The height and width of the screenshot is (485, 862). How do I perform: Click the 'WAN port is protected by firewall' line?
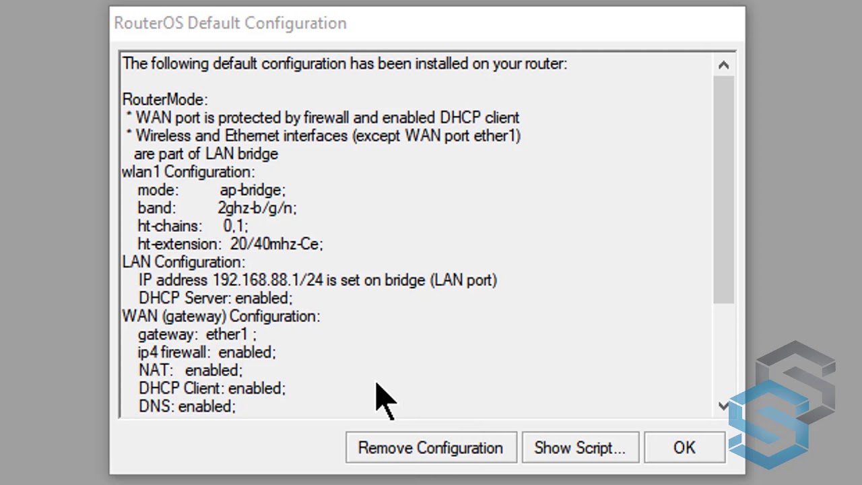[x=323, y=118]
